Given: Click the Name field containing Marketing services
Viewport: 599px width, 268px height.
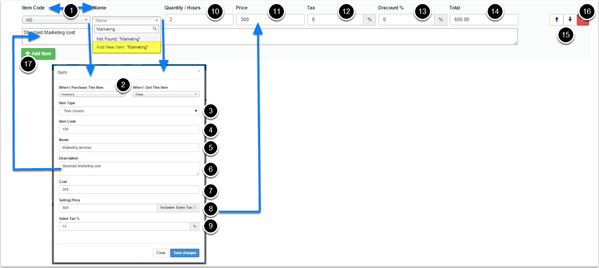Looking at the screenshot, I should [129, 147].
